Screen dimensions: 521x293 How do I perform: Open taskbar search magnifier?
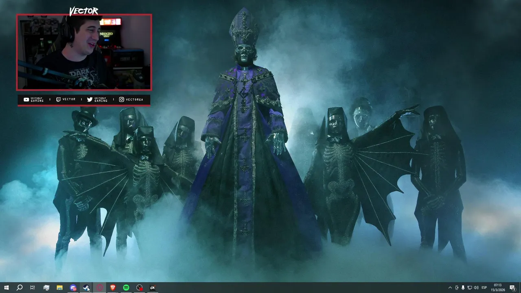point(19,288)
